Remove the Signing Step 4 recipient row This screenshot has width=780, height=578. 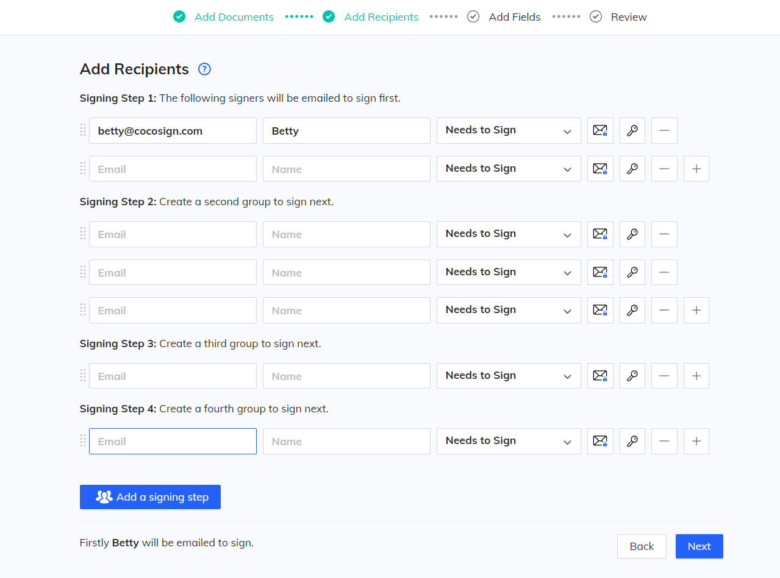(x=664, y=441)
